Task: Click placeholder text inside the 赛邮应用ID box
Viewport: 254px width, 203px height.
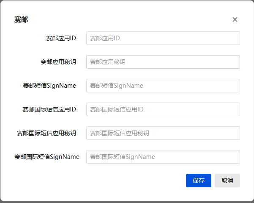Action: tap(105, 38)
